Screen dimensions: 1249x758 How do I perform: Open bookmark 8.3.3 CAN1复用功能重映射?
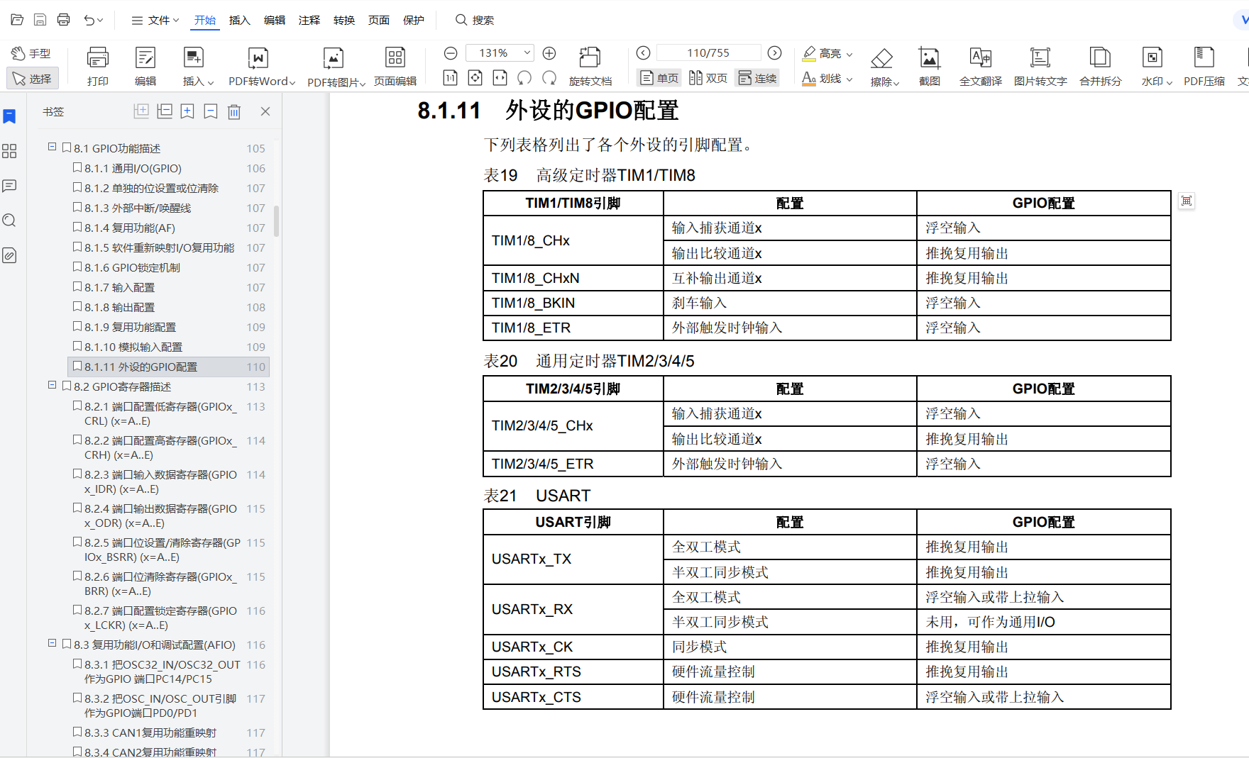click(x=150, y=732)
